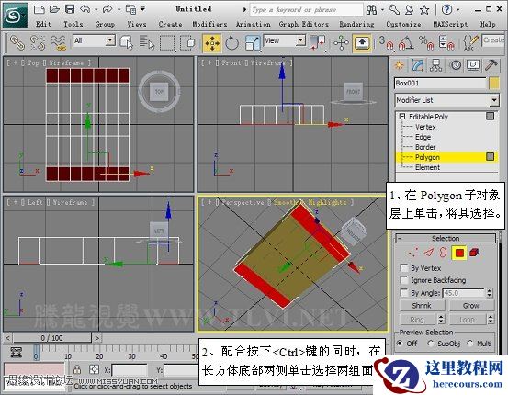Switch to the Hierarchy command panel
This screenshot has width=508, height=395.
435,65
